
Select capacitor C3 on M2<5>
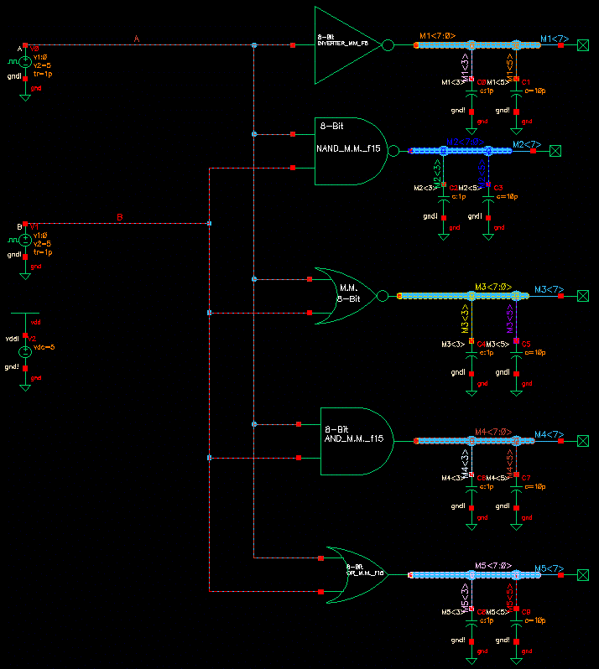[x=488, y=199]
